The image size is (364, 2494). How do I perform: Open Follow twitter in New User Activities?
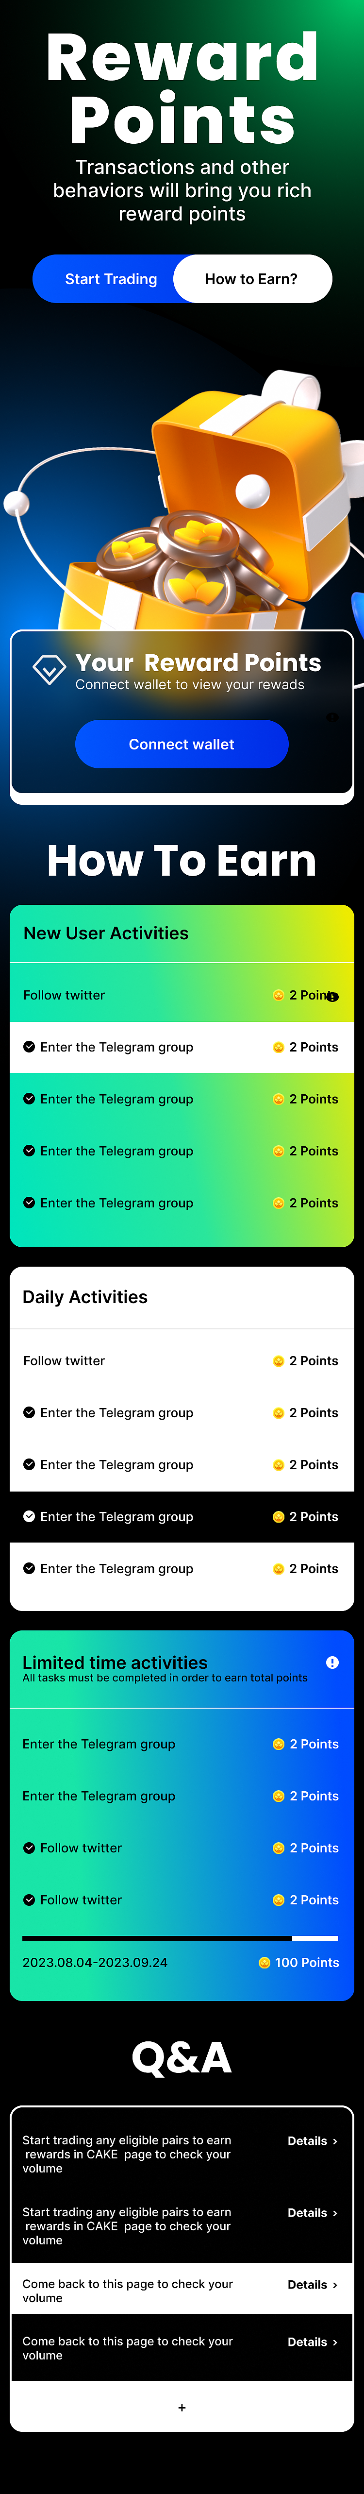pos(64,995)
